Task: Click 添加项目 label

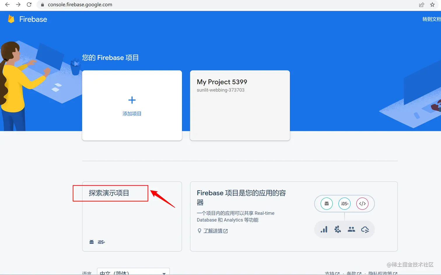Action: pos(132,114)
